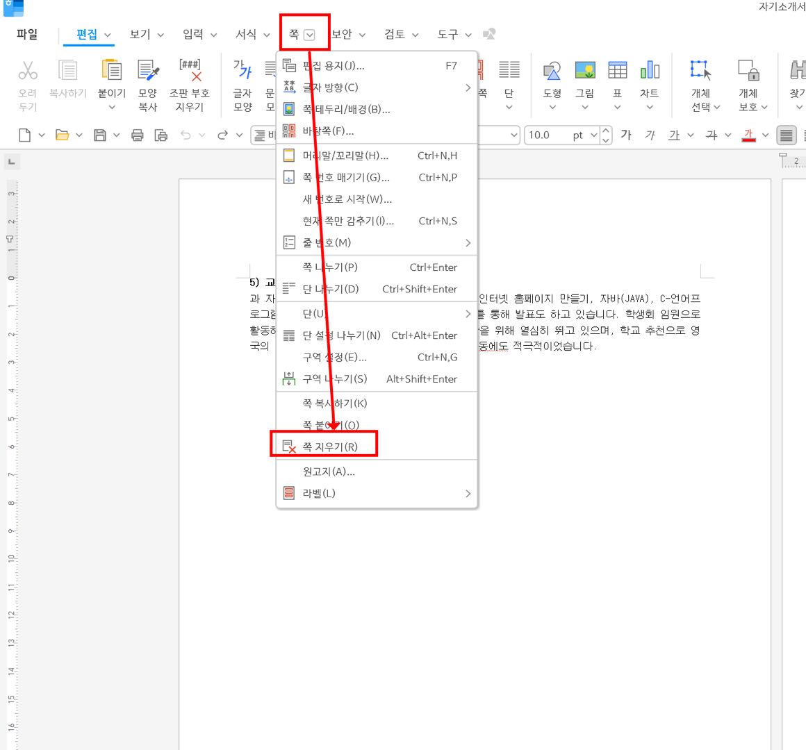Viewport: 806px width, 750px height.
Task: Click the New Document icon
Action: pos(25,135)
